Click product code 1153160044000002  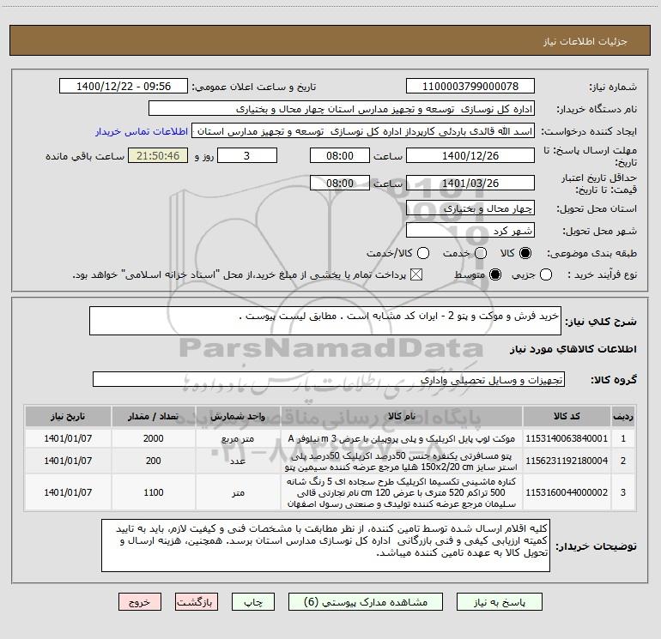tap(567, 492)
